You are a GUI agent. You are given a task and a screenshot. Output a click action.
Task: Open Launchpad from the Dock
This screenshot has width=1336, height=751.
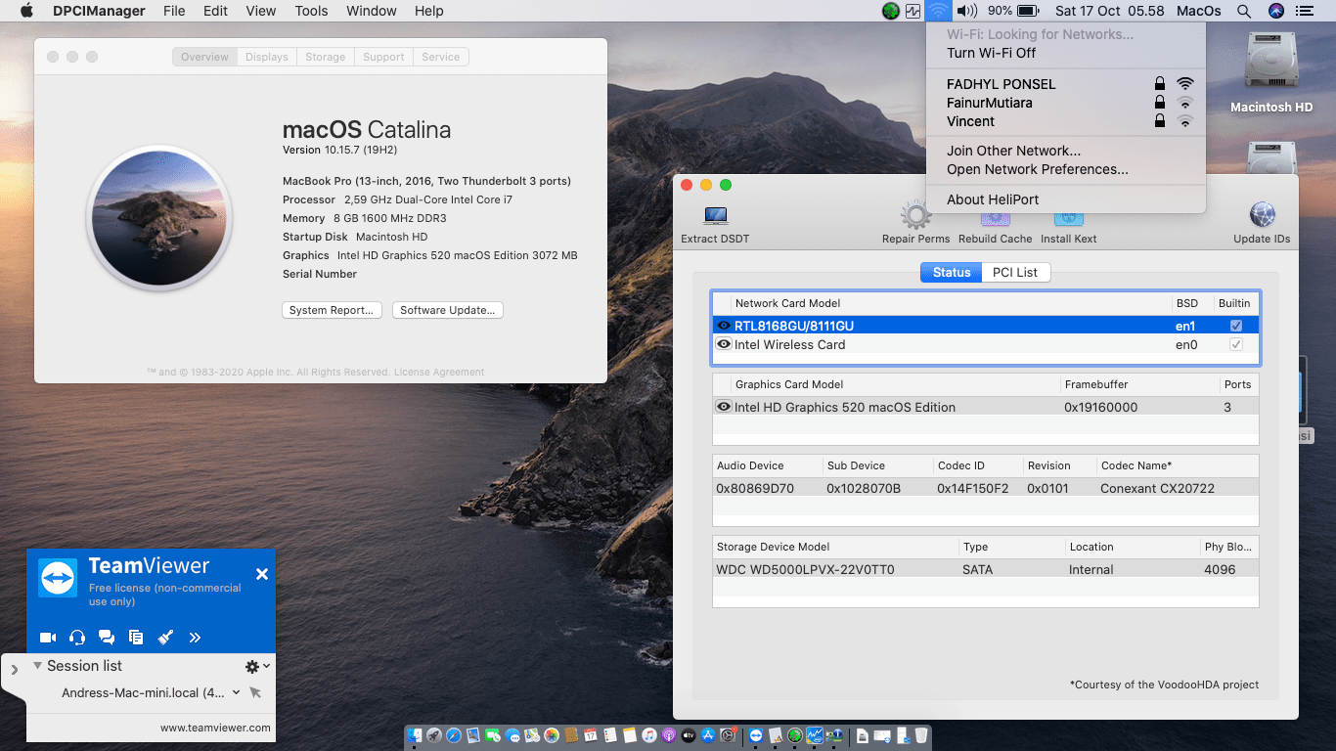pos(434,735)
